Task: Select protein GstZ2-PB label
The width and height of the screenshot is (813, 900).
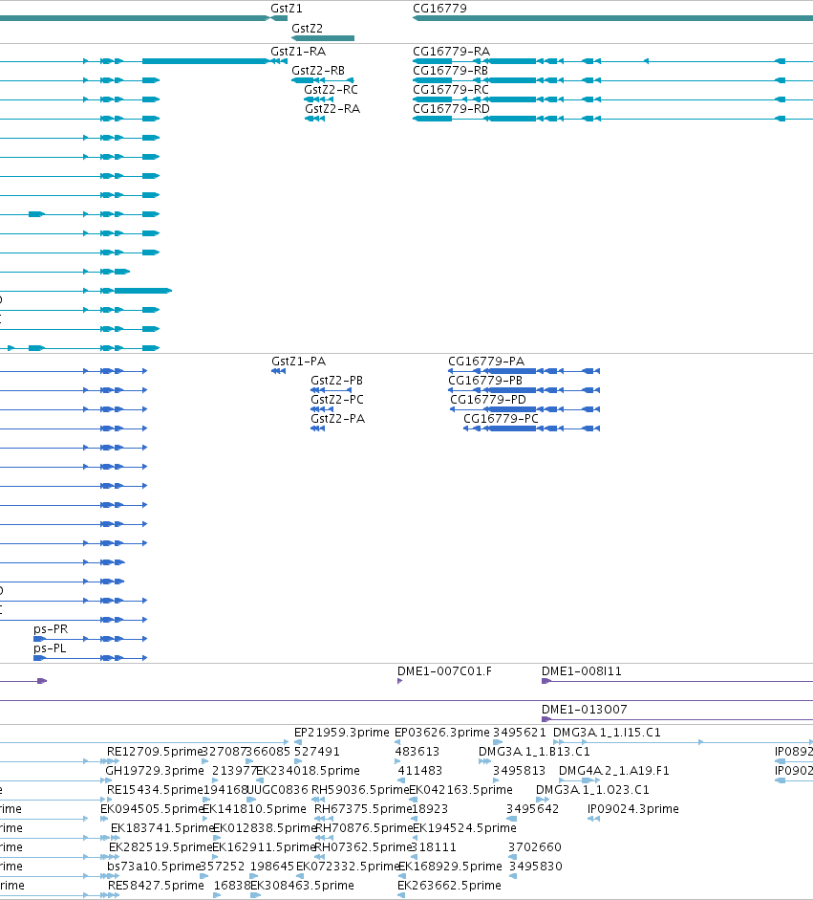Action: click(x=336, y=381)
